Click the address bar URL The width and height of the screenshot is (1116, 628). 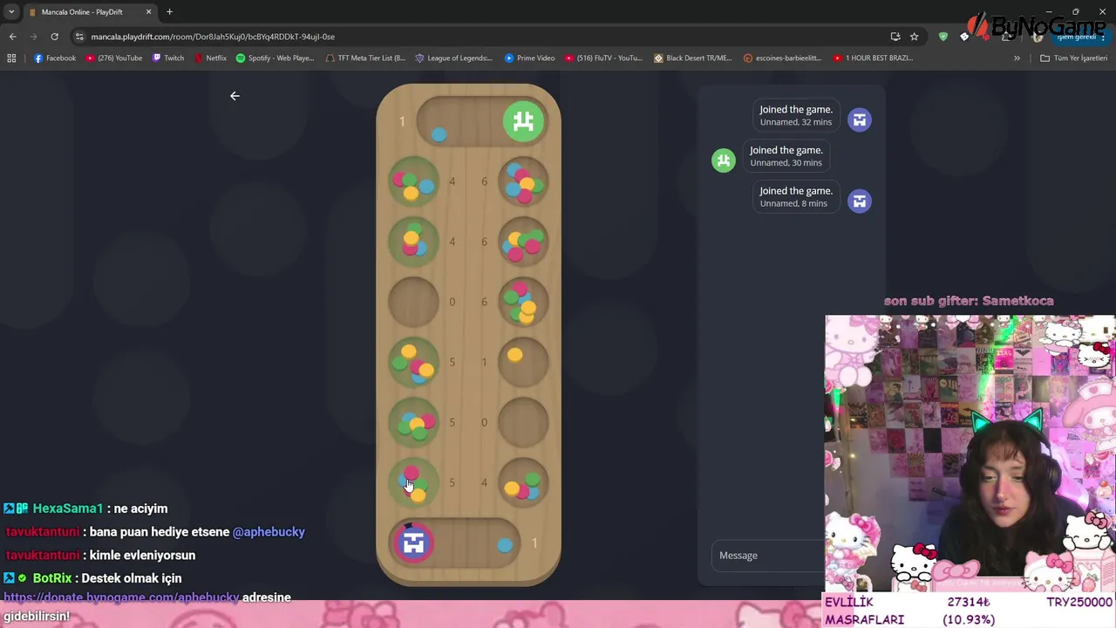click(213, 37)
